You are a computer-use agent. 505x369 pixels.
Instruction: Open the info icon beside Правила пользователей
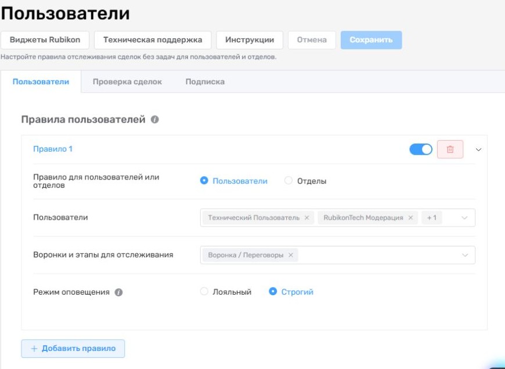coord(154,120)
